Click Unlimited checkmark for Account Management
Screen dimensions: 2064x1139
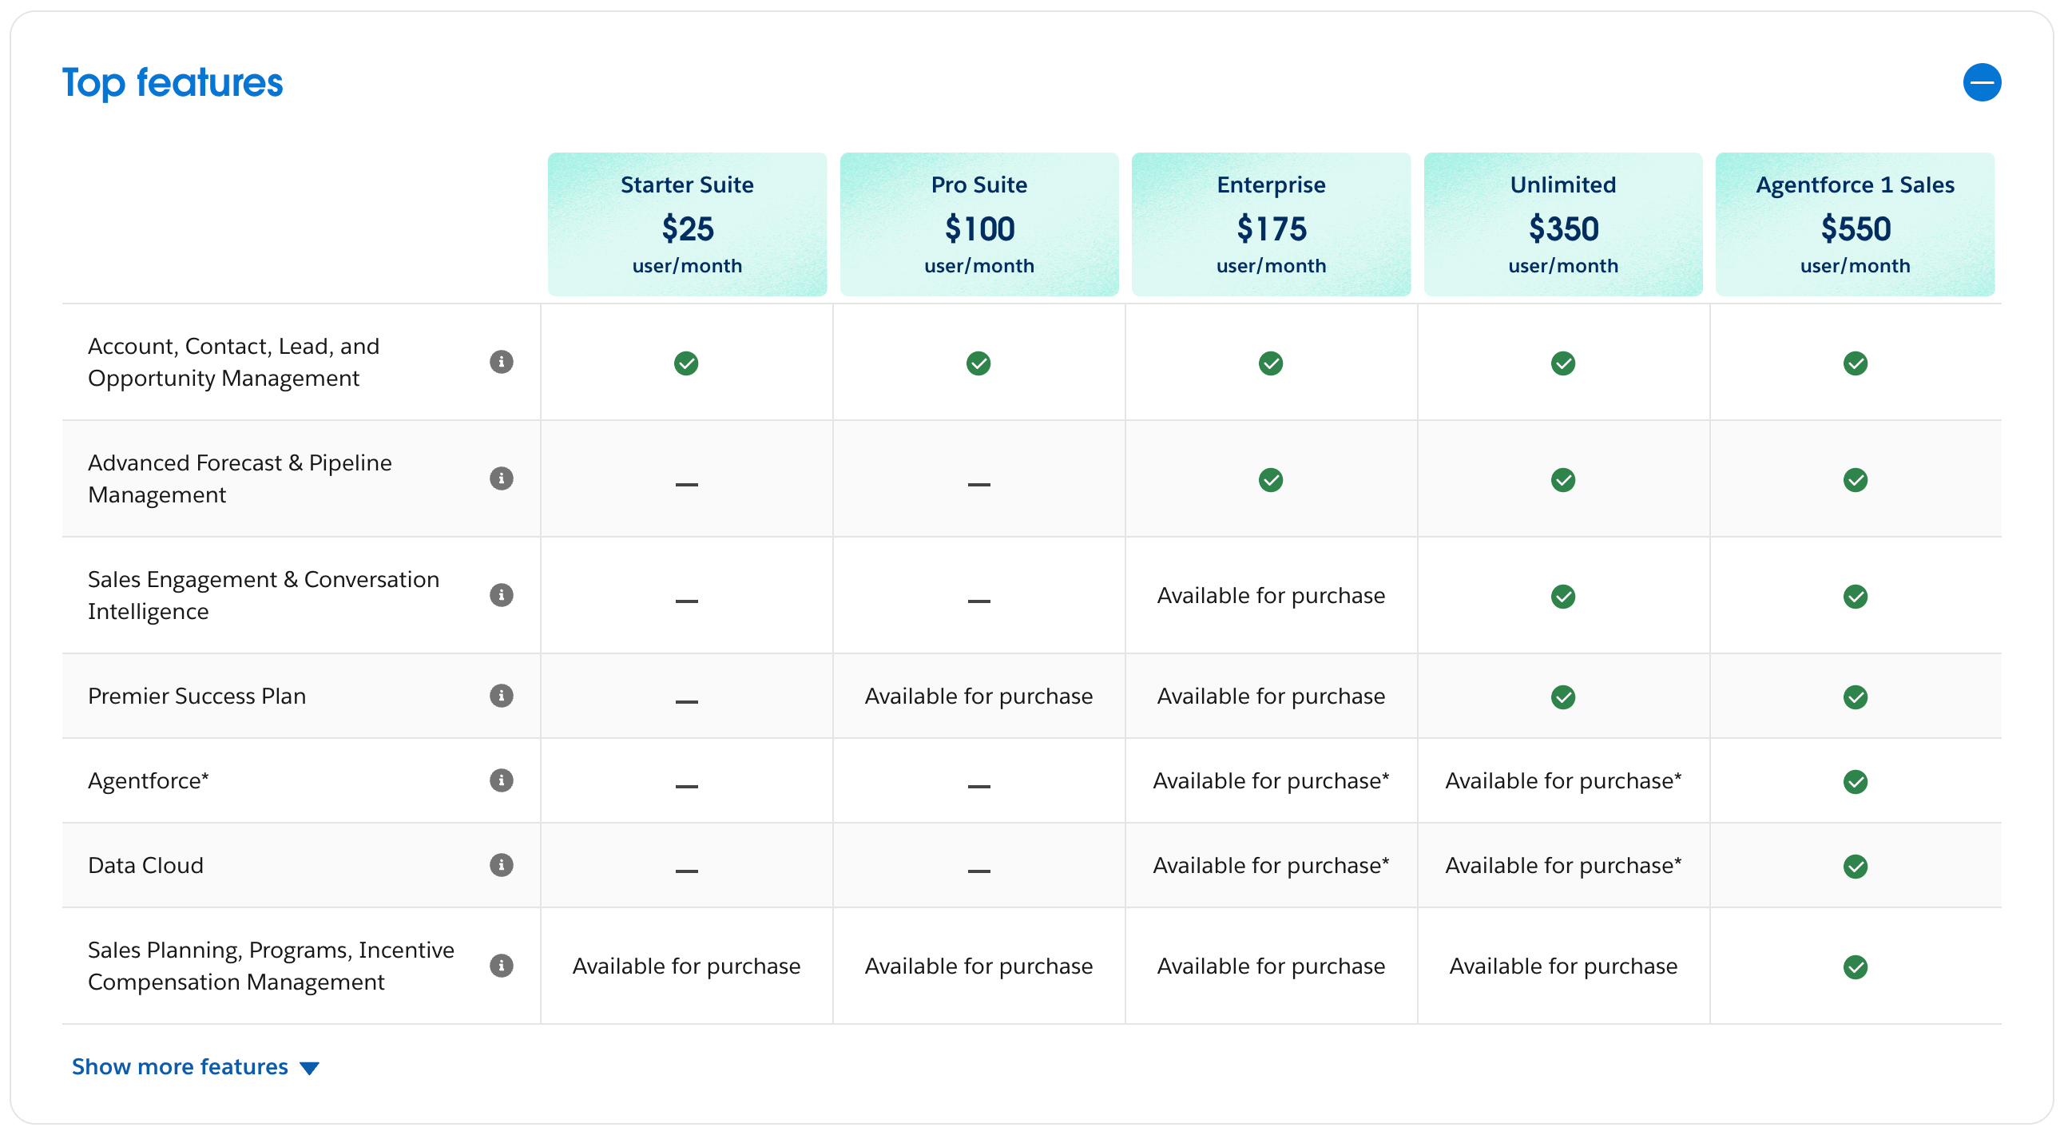click(x=1563, y=363)
